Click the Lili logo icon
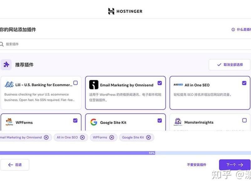 tap(9, 84)
